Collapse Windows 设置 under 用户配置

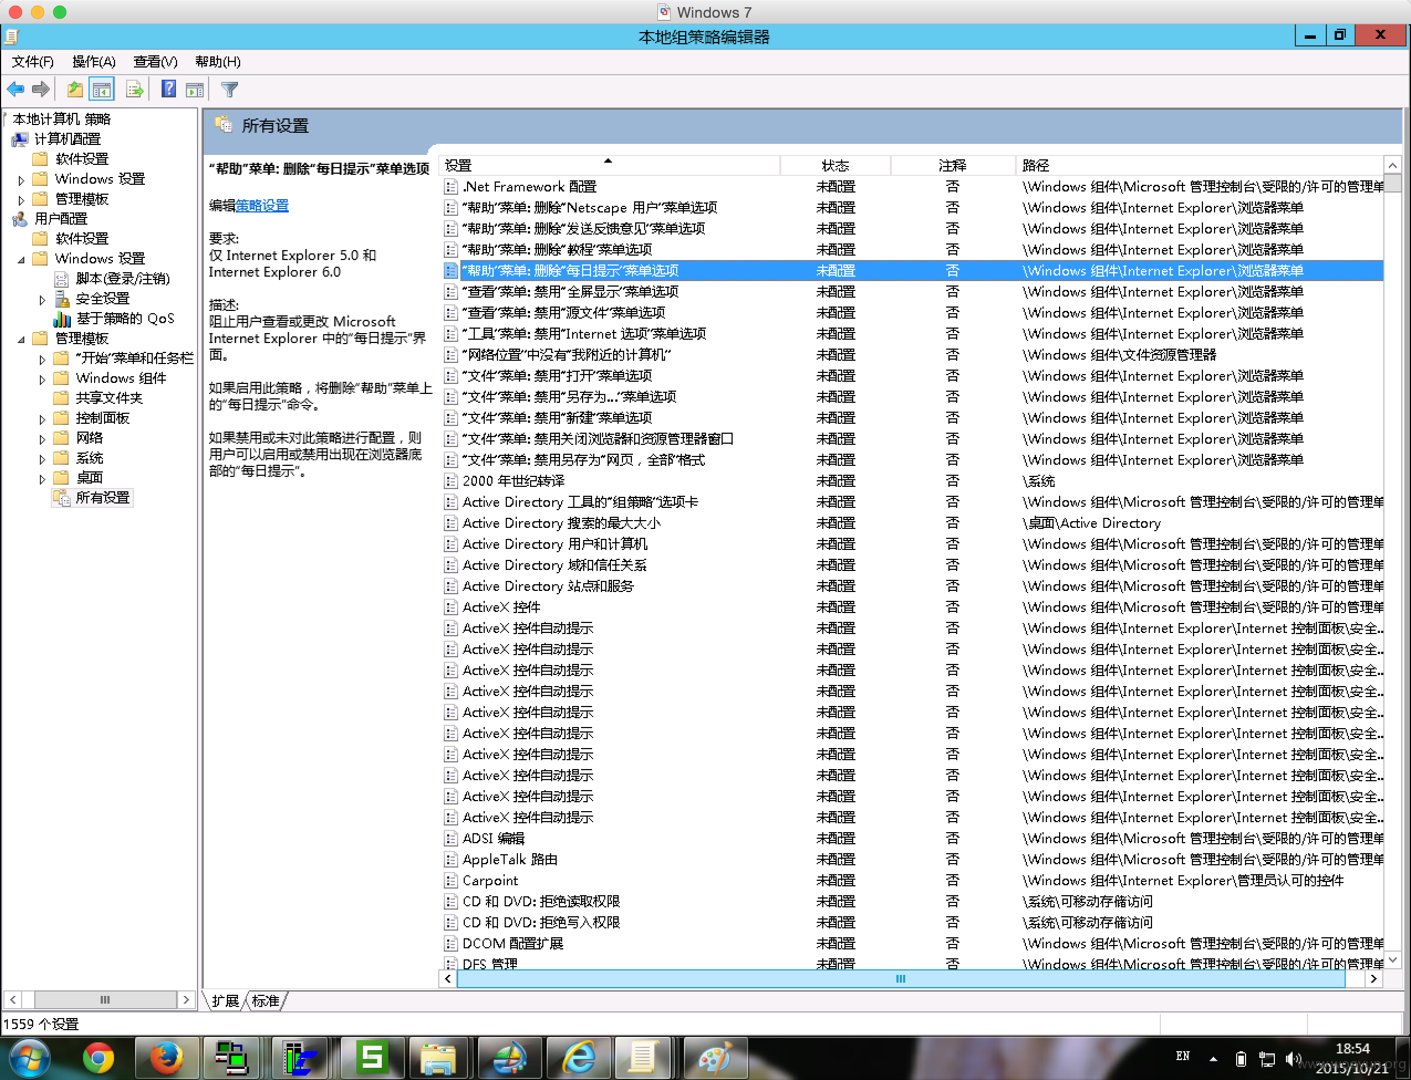[21, 259]
